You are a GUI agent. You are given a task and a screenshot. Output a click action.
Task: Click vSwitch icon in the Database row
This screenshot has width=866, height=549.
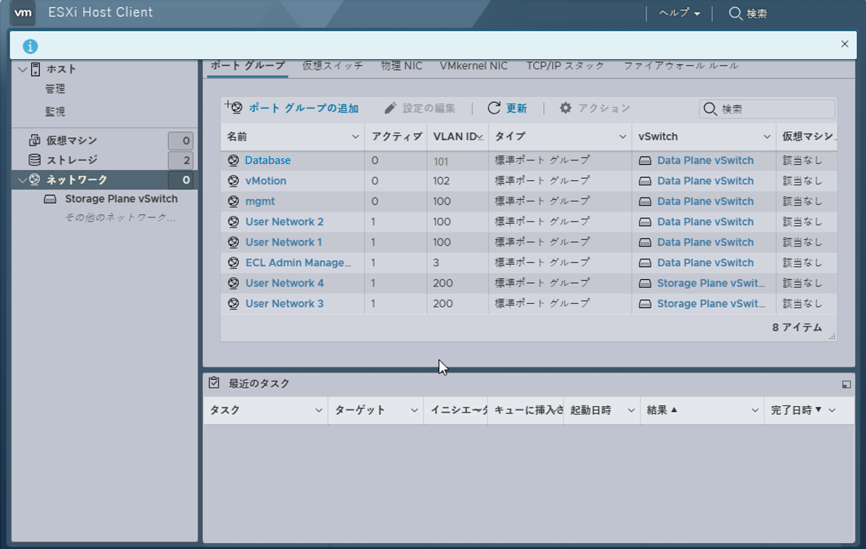tap(645, 160)
